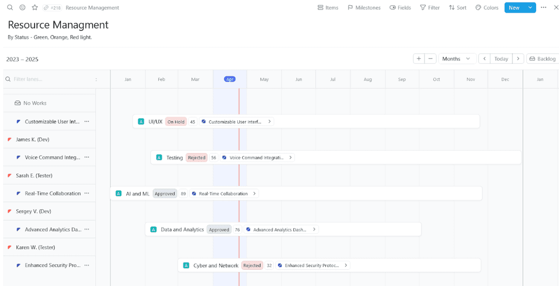Expand the New button dropdown arrow
Viewport: 559px width, 286px height.
click(x=530, y=8)
